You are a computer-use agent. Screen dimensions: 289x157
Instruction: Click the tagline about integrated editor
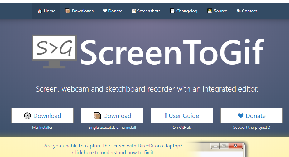pos(147,89)
